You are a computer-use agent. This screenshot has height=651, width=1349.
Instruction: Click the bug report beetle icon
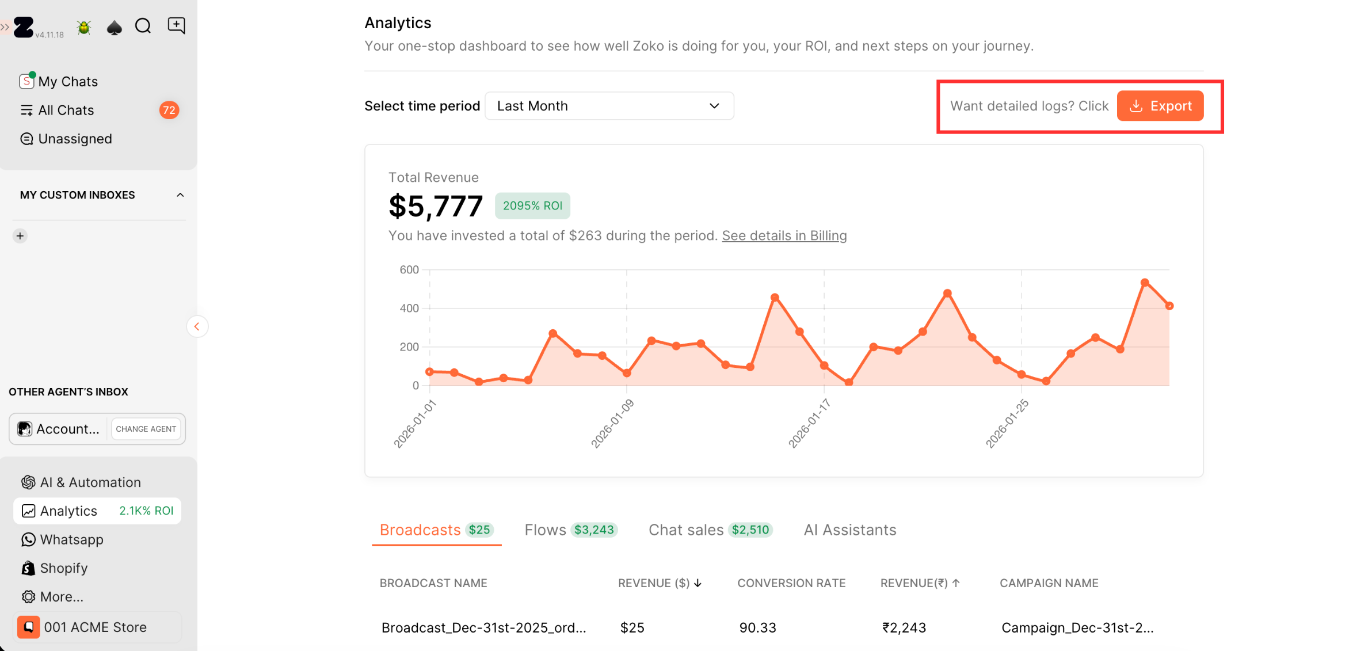click(x=84, y=27)
